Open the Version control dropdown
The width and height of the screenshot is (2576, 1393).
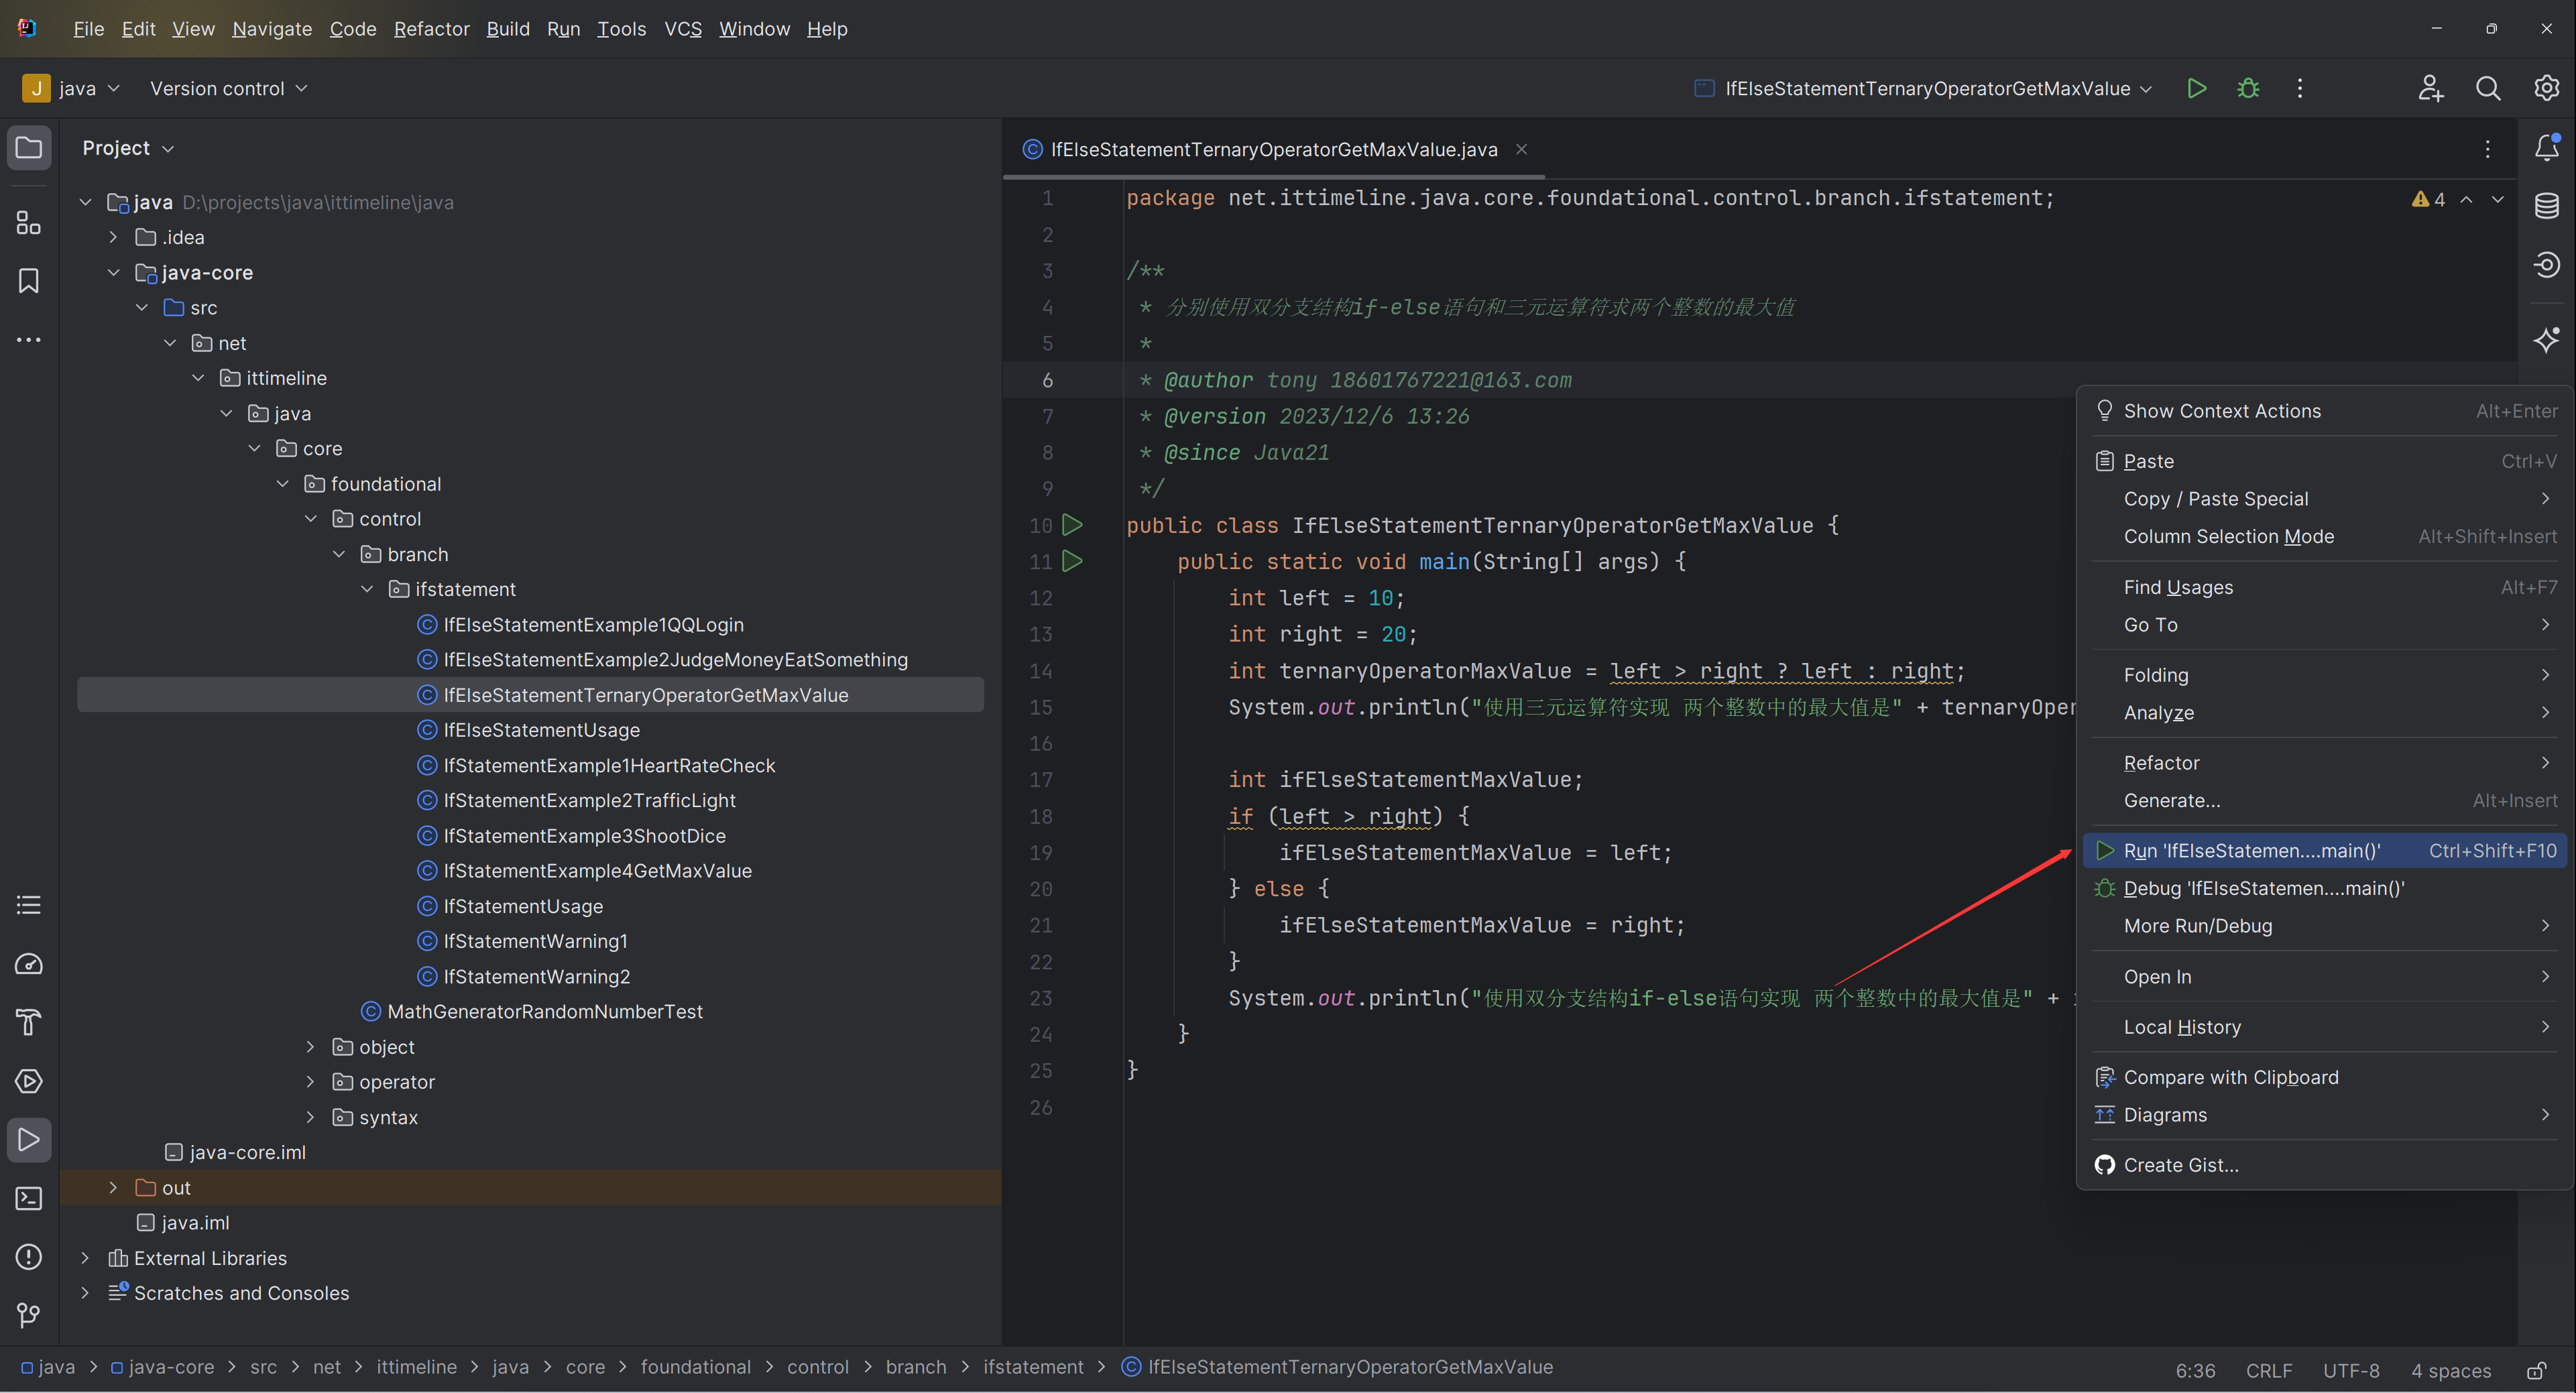[228, 88]
